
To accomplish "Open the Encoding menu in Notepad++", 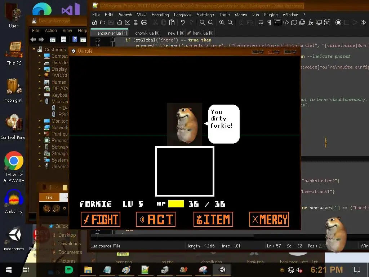I will pos(160,14).
